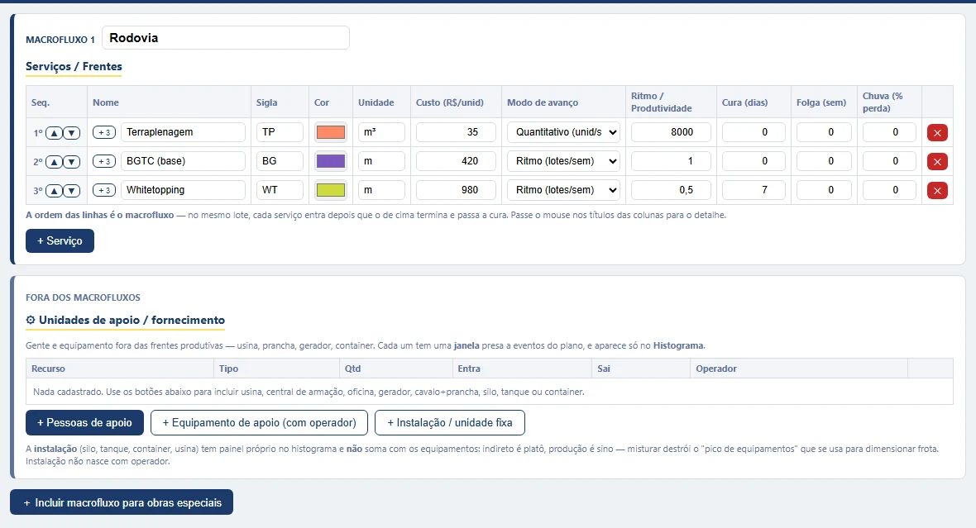Select the WT sigla field
Image resolution: width=976 pixels, height=528 pixels.
click(280, 190)
